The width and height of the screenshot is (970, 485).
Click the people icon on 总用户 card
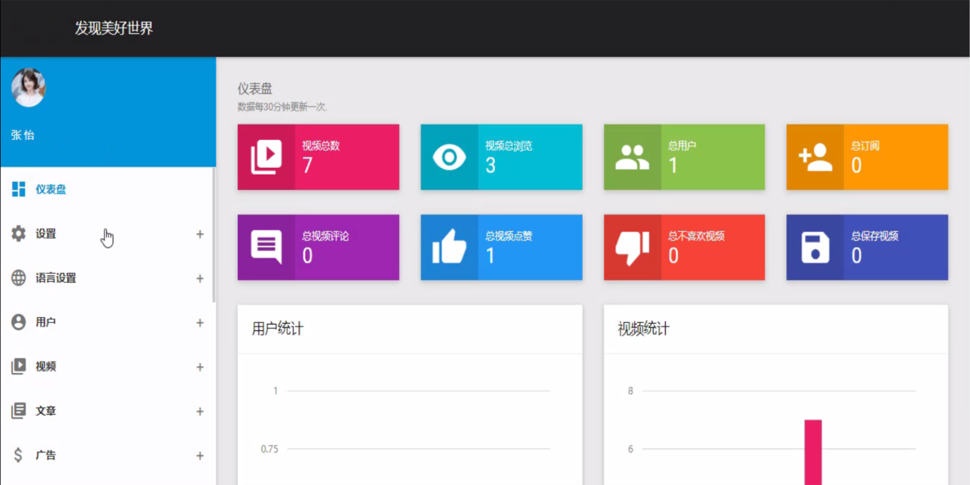[632, 158]
